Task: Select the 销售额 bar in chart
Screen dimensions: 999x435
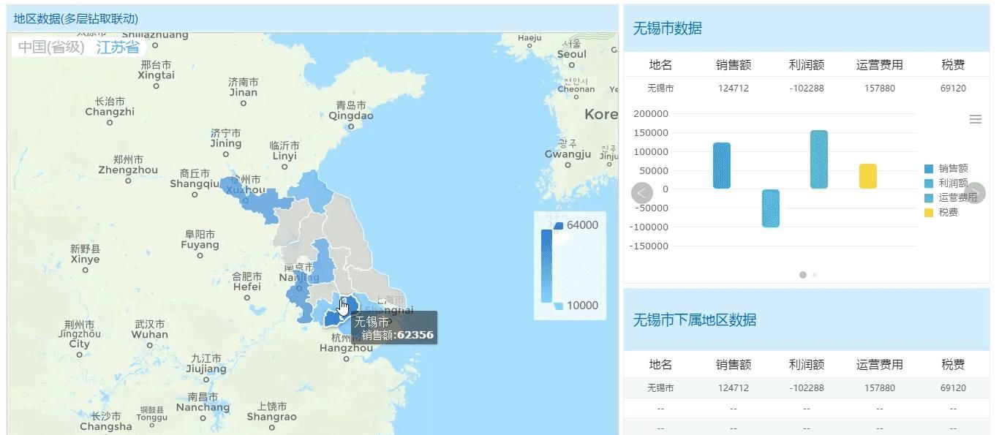Action: [x=722, y=166]
